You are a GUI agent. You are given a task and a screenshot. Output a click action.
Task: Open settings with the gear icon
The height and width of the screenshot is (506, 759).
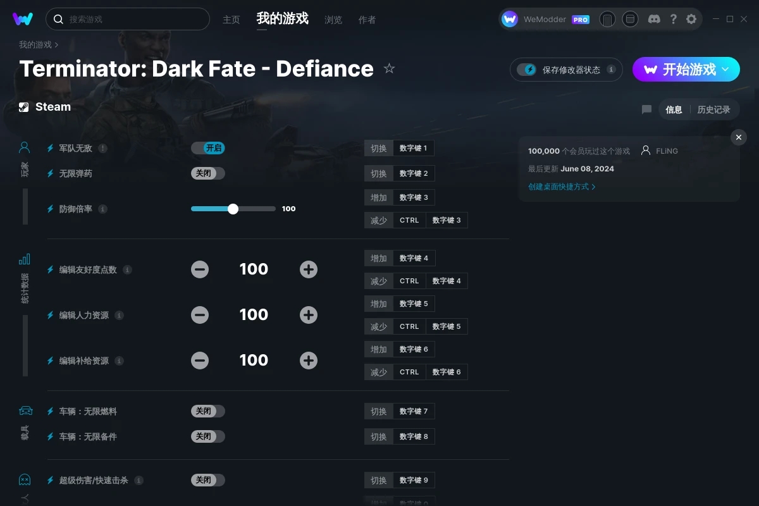691,19
